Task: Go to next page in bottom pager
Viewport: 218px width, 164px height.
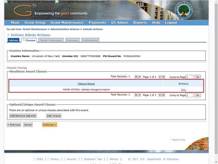Action: [160, 95]
